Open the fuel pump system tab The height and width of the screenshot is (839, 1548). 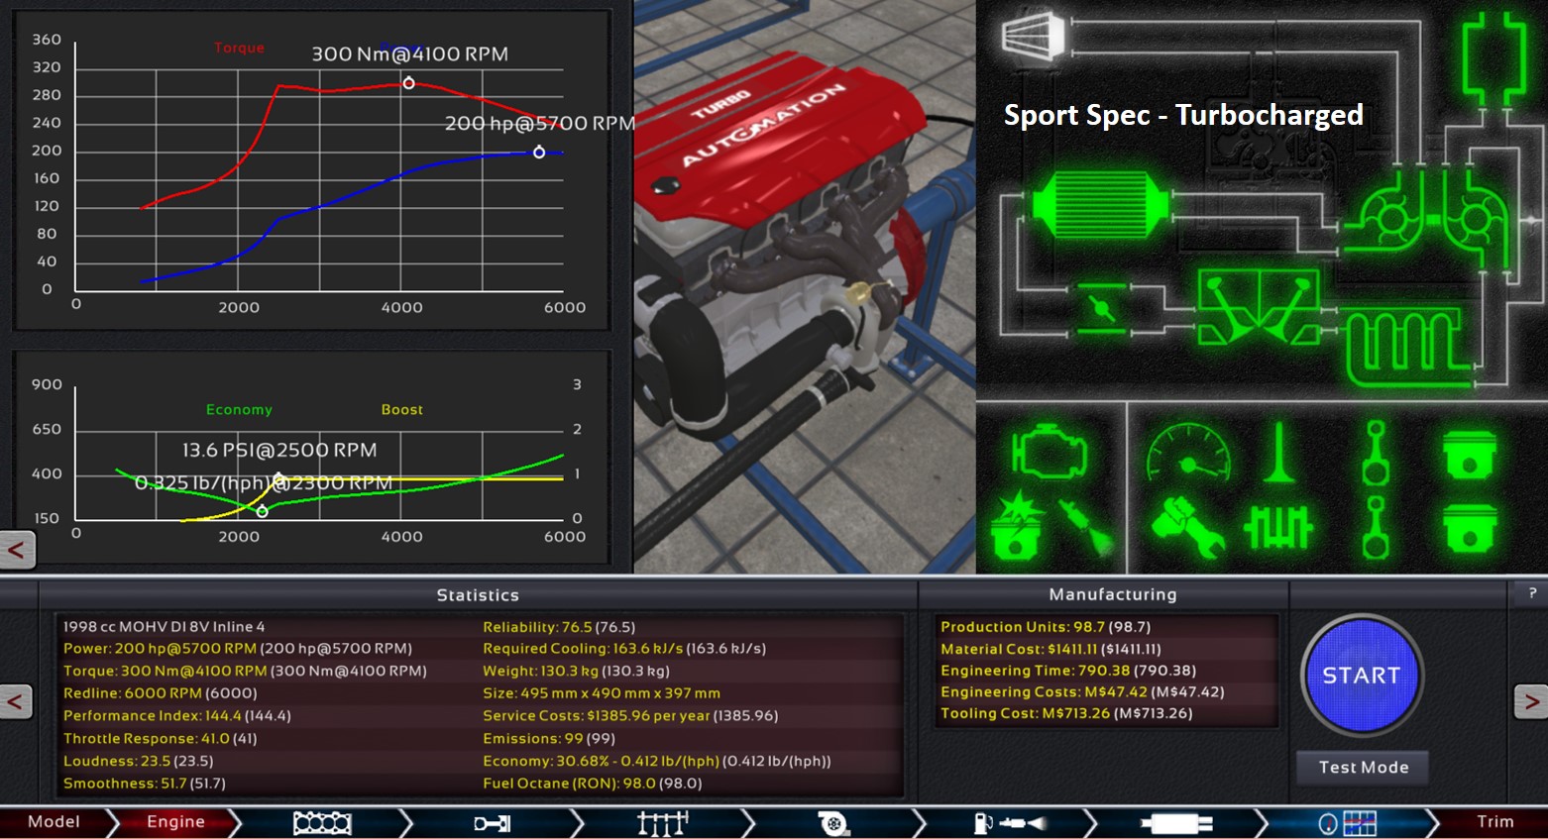pos(1010,822)
